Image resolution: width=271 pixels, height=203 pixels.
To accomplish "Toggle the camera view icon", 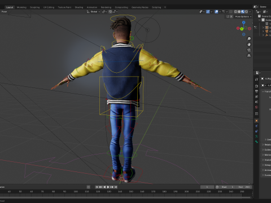I will [x=249, y=50].
